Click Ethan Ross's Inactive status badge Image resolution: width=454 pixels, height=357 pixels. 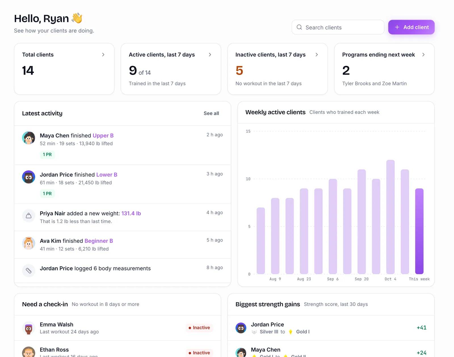[199, 353]
